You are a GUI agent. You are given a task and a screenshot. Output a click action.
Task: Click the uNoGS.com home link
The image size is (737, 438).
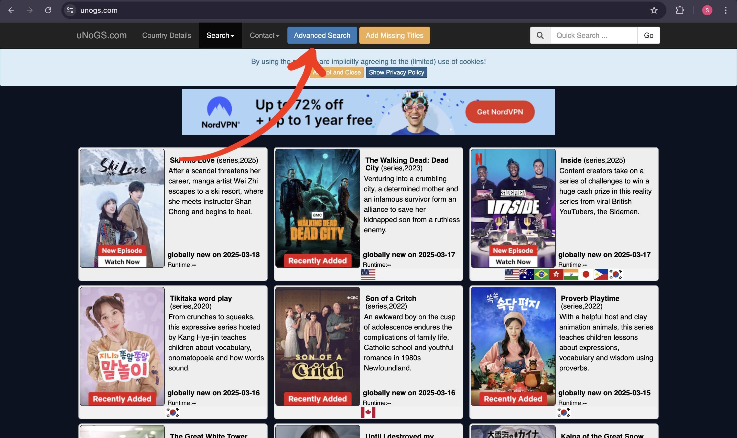102,35
